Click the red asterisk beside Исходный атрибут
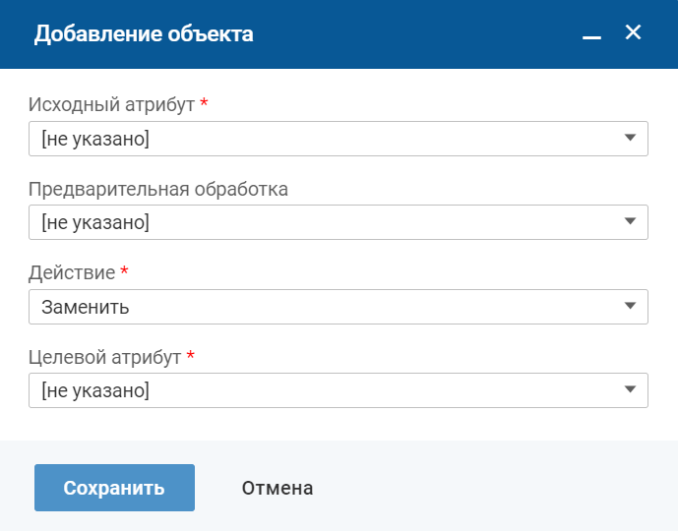Screen dimensions: 678x531 [x=204, y=103]
